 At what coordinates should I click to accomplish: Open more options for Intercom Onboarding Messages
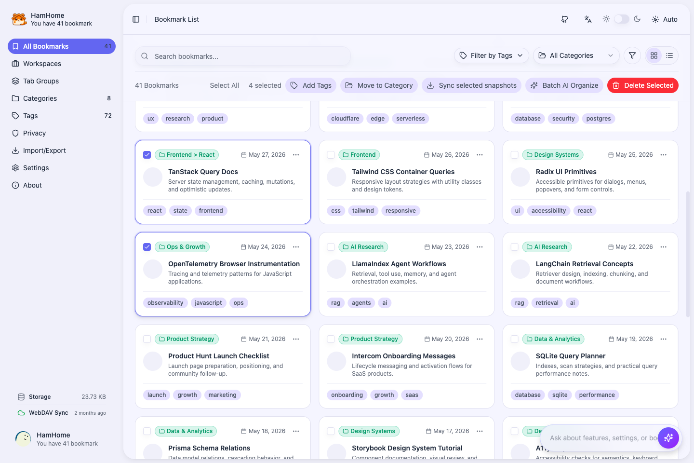tap(480, 339)
